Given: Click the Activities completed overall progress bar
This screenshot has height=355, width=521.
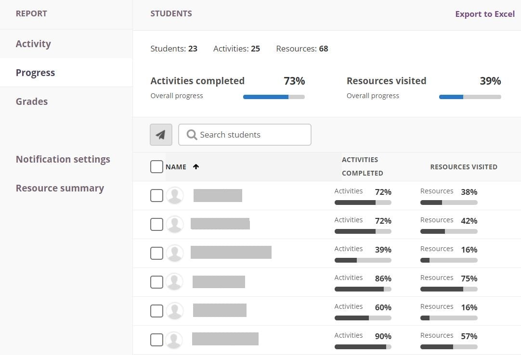Looking at the screenshot, I should click(274, 97).
